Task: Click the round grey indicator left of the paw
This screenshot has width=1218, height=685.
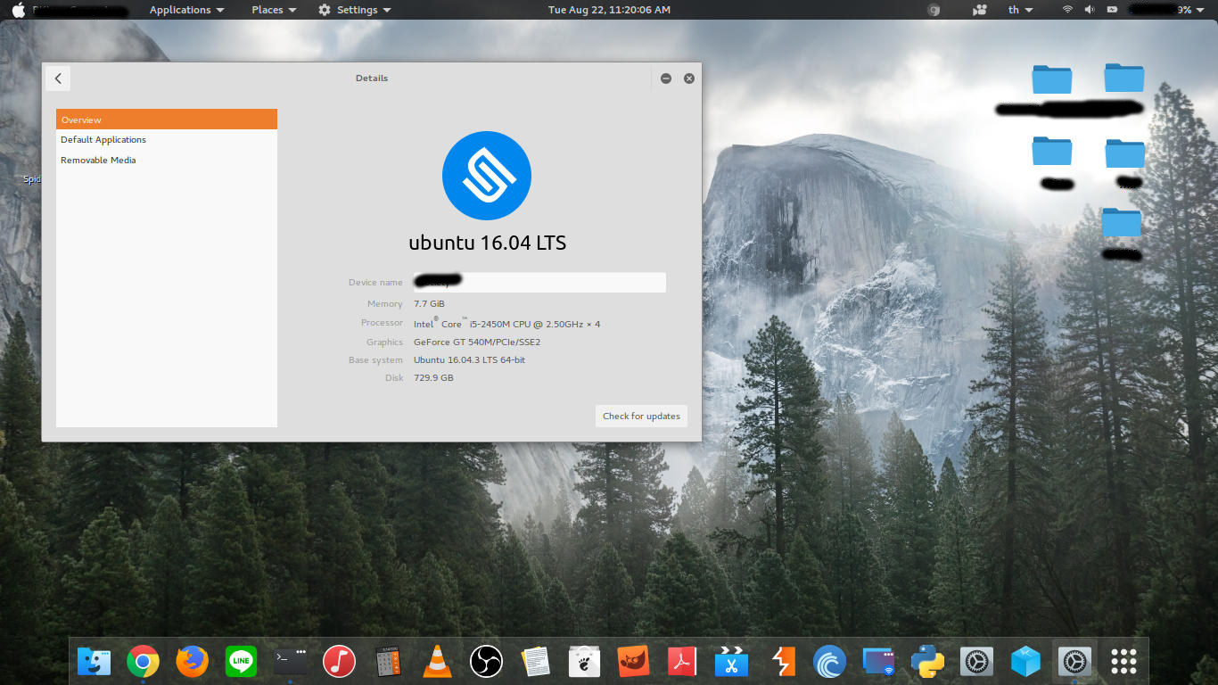Action: [934, 10]
